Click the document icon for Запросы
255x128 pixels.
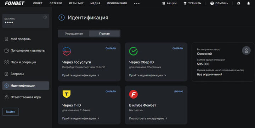pos(6,74)
